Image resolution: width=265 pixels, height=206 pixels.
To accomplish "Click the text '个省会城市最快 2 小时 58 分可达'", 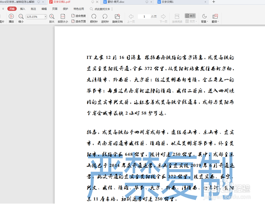I will pos(125,113).
